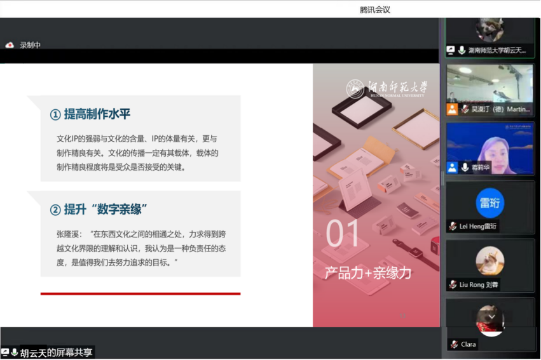The image size is (541, 360).
Task: Click the screen share icon in bottom-left bar
Action: tap(5, 352)
